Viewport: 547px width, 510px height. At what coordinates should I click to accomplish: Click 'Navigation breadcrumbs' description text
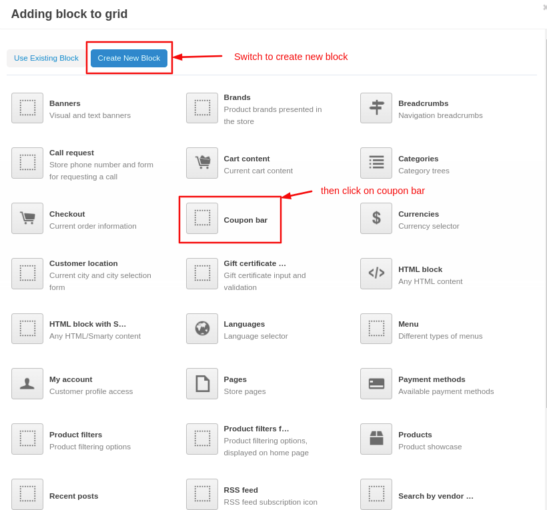[x=440, y=115]
